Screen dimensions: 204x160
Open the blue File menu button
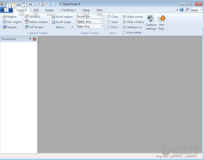pyautogui.click(x=6, y=10)
